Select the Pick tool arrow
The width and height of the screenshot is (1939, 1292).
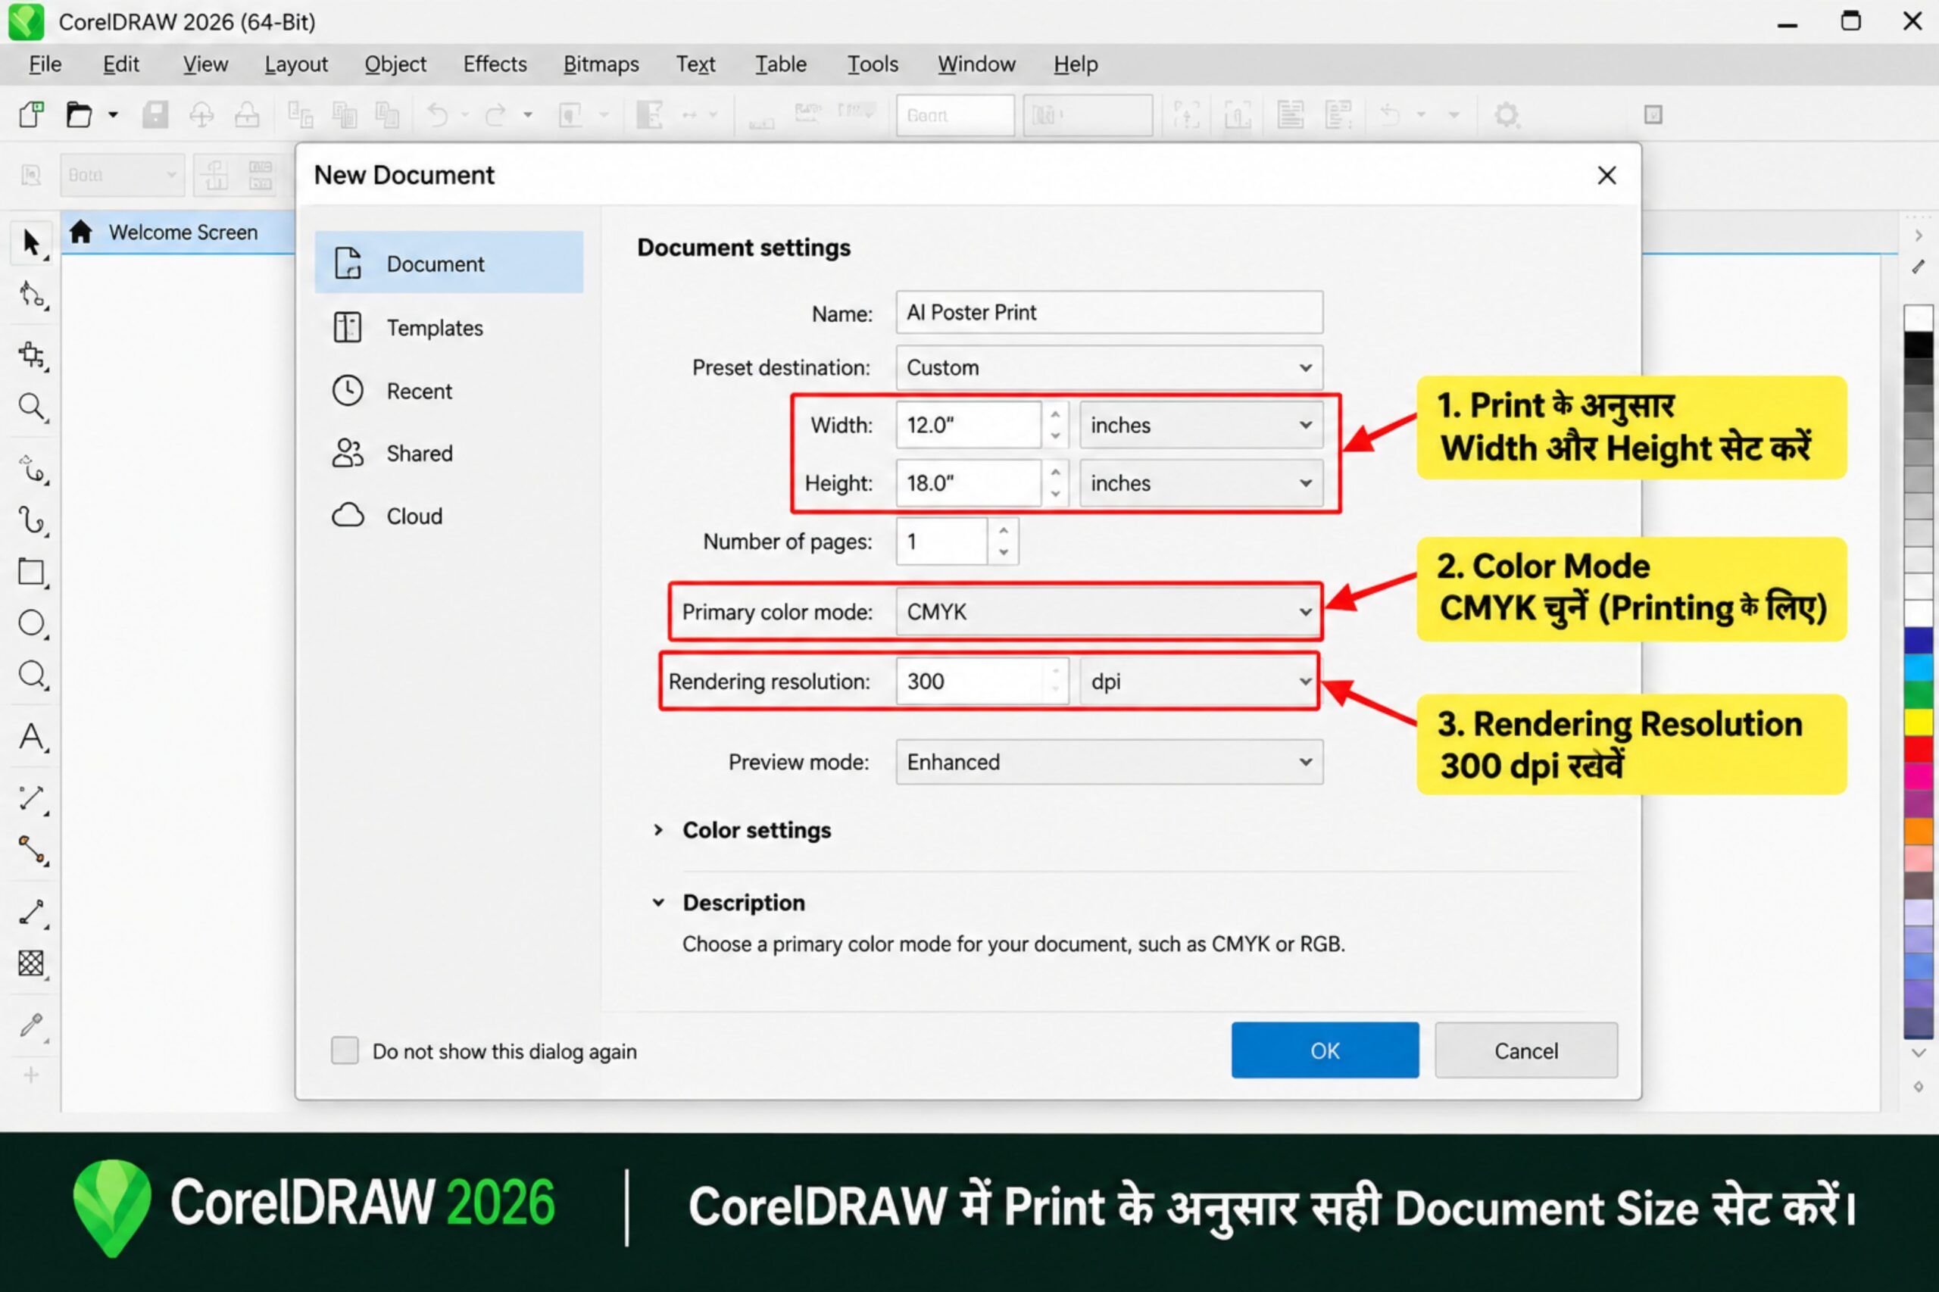31,243
